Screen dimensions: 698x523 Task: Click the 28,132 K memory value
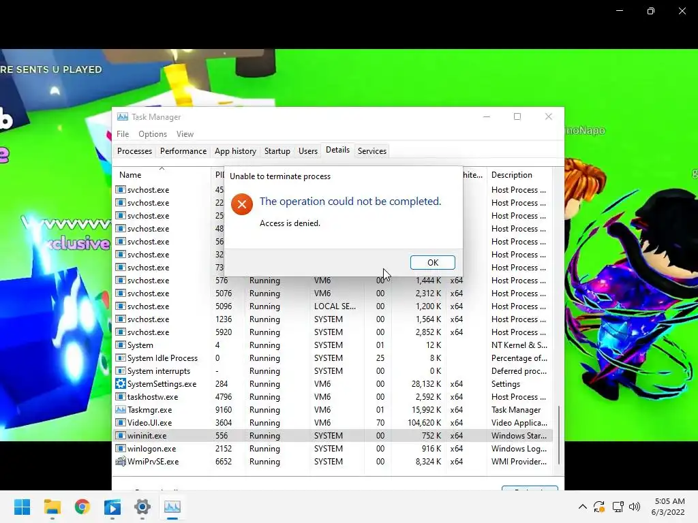pos(426,384)
